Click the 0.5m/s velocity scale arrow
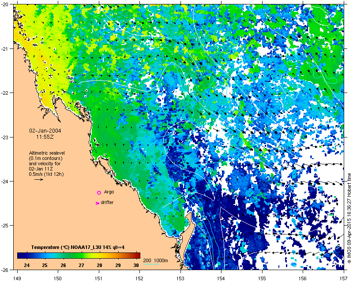The height and width of the screenshot is (282, 353). click(x=39, y=179)
